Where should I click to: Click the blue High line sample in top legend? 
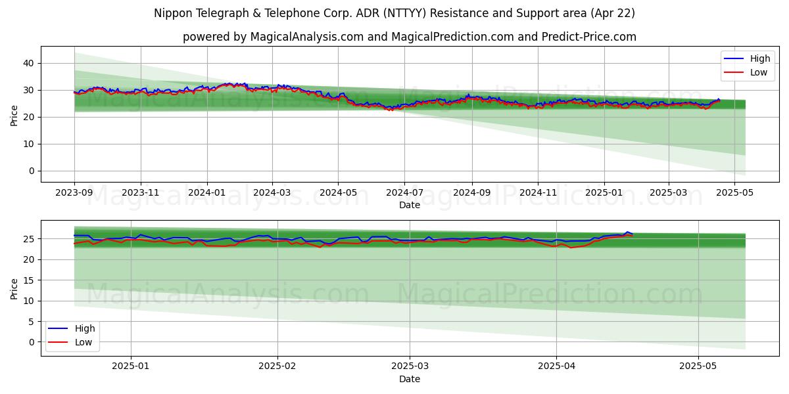click(734, 59)
